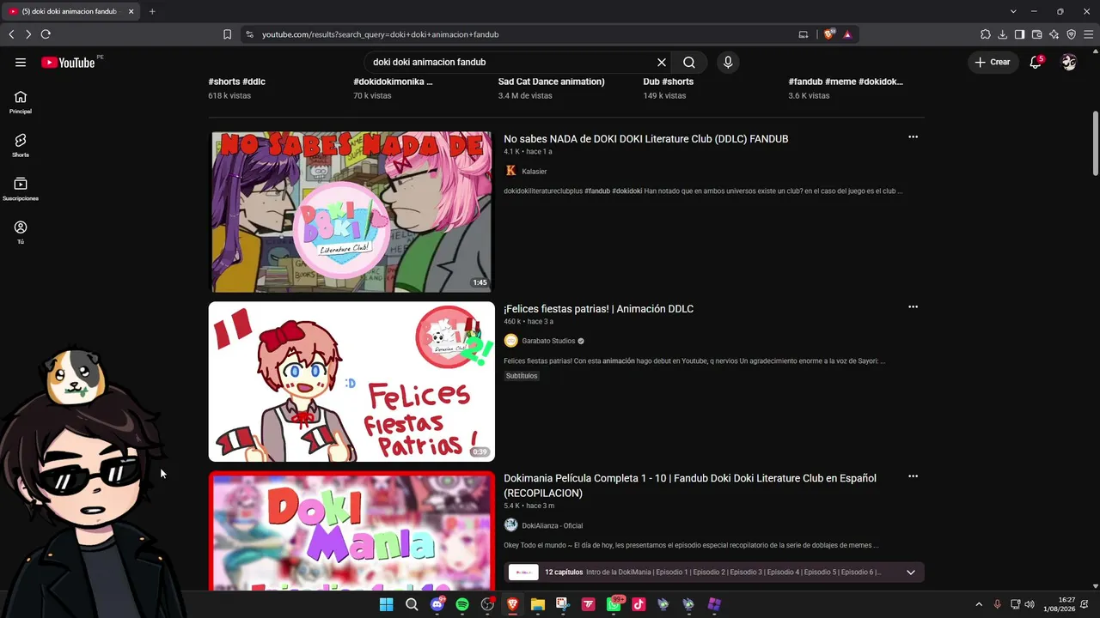Screen dimensions: 1100x618
Task: Open more options for Dokimania Película video
Action: 913,476
